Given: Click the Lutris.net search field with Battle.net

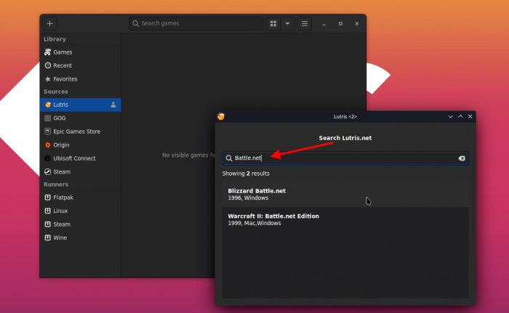Looking at the screenshot, I should coord(345,158).
